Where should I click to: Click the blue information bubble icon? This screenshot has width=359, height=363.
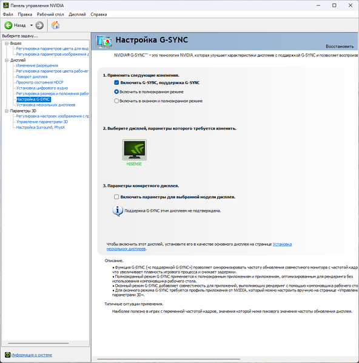pyautogui.click(x=118, y=211)
